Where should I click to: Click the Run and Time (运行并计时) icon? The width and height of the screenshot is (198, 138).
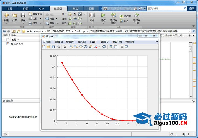point(137,15)
